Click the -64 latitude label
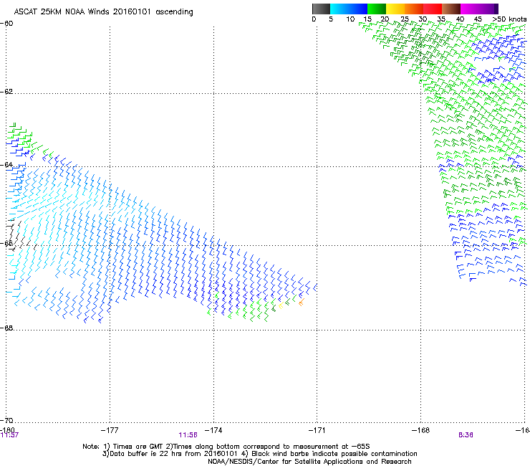The height and width of the screenshot is (466, 530). pyautogui.click(x=6, y=165)
